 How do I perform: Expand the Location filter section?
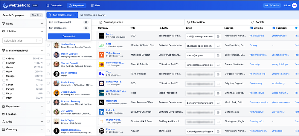click(22, 114)
